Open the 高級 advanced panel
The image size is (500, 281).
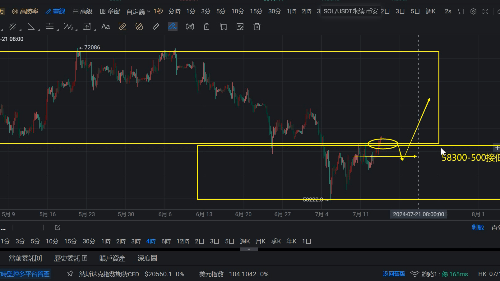pos(82,12)
